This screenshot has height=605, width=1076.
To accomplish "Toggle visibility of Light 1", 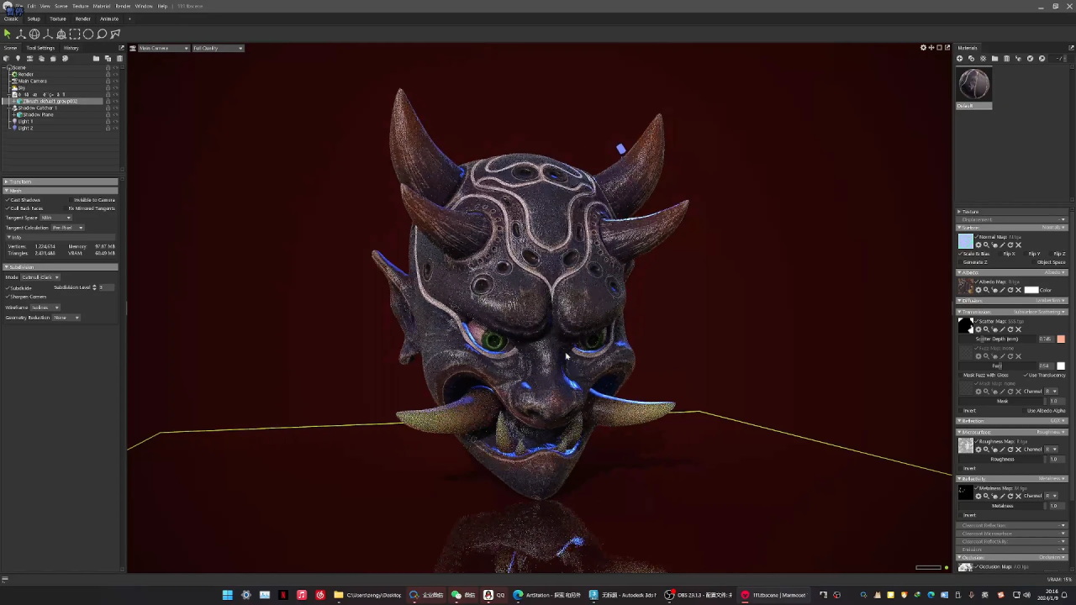I will coord(115,121).
